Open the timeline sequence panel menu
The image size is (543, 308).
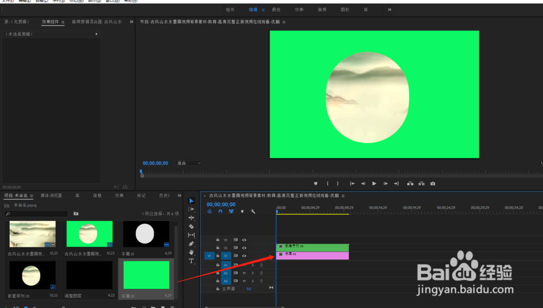[x=343, y=196]
